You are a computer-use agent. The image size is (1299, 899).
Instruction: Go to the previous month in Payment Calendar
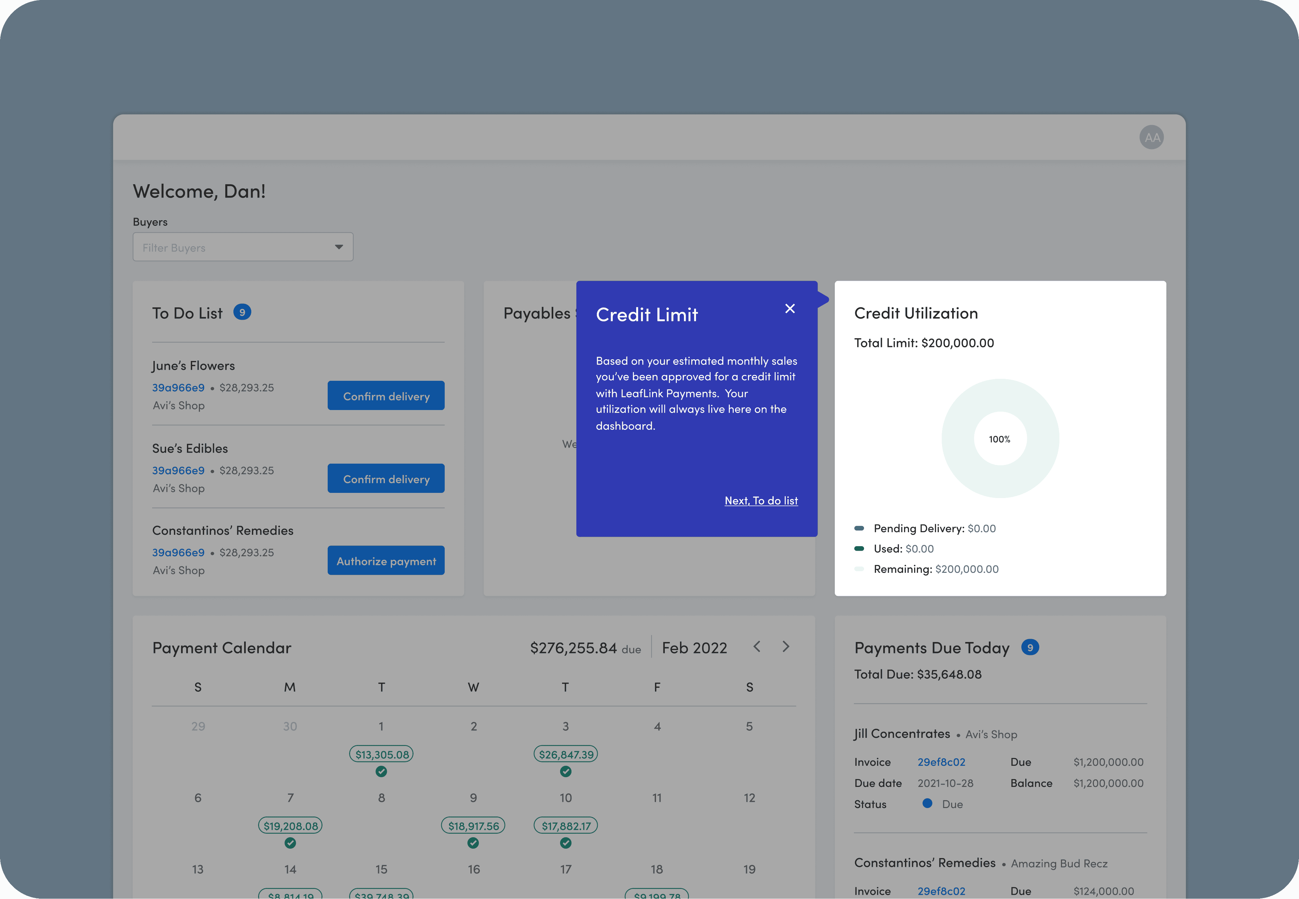coord(757,647)
